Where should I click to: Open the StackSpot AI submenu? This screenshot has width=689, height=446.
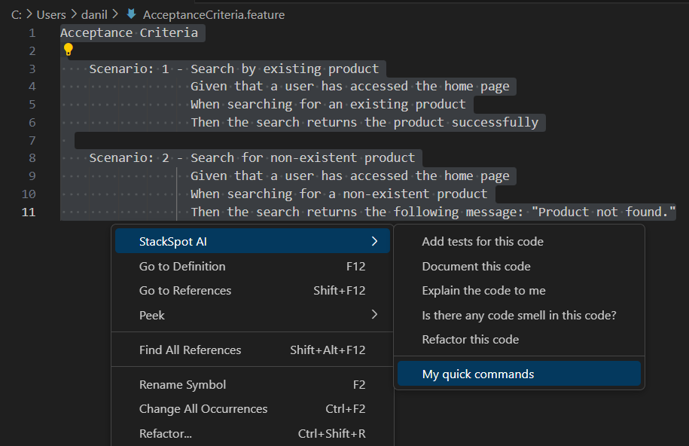[x=252, y=241]
